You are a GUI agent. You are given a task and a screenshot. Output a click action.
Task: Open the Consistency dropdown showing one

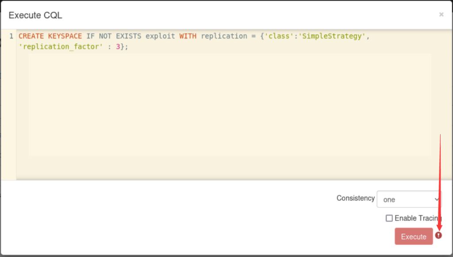(x=409, y=199)
